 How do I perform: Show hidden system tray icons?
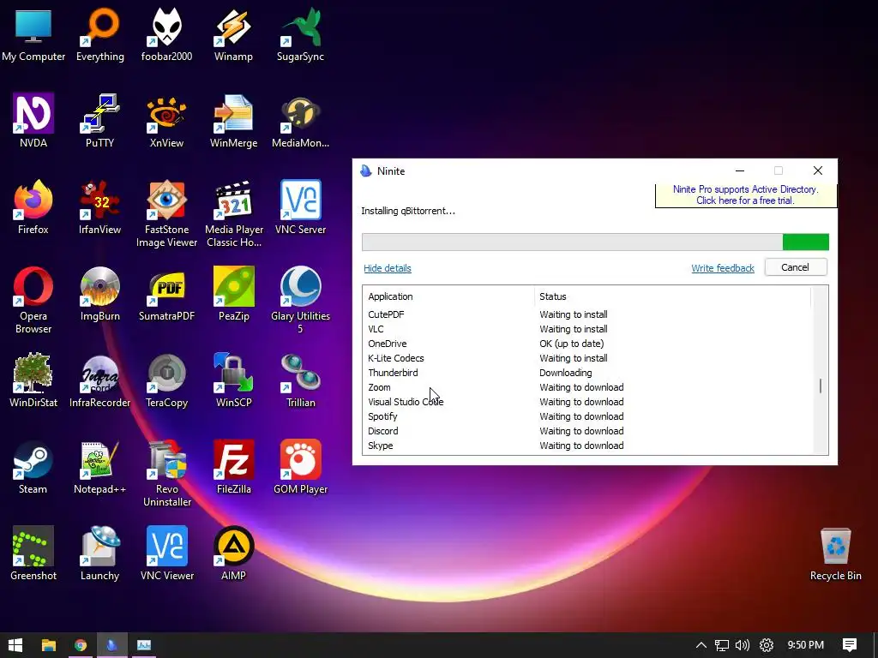tap(701, 645)
